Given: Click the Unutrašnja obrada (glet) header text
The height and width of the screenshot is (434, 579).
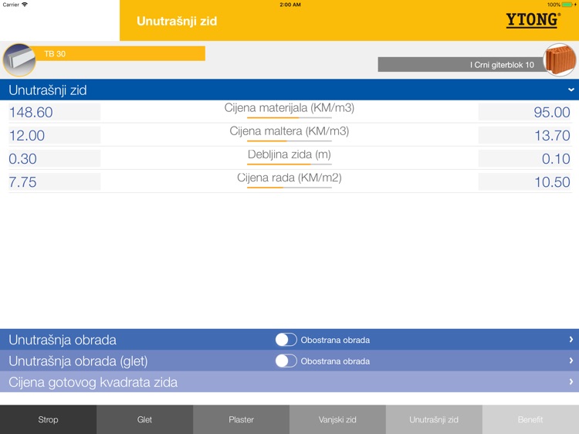Looking at the screenshot, I should click(x=78, y=361).
